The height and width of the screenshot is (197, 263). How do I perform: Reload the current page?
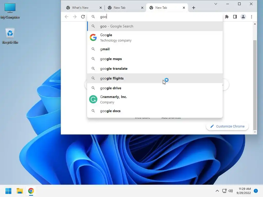click(83, 17)
